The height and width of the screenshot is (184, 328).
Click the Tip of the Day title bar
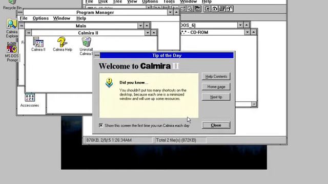(167, 55)
